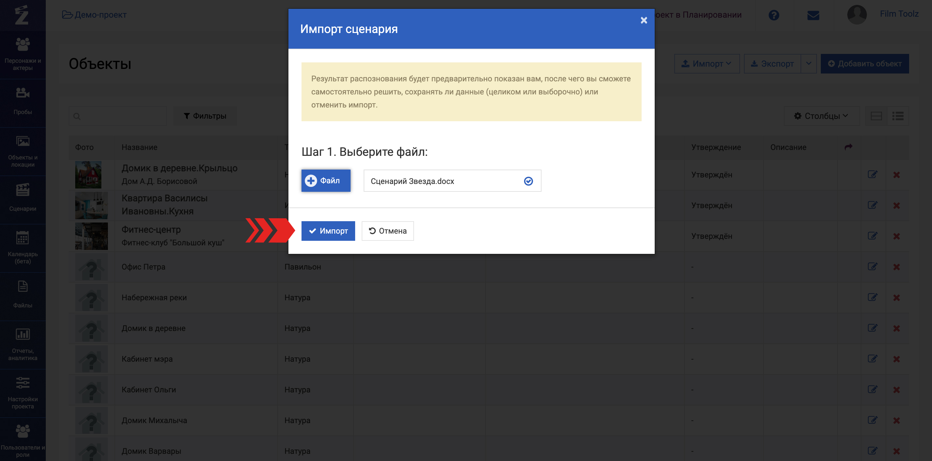Open the messages envelope icon
This screenshot has height=461, width=932.
(813, 15)
